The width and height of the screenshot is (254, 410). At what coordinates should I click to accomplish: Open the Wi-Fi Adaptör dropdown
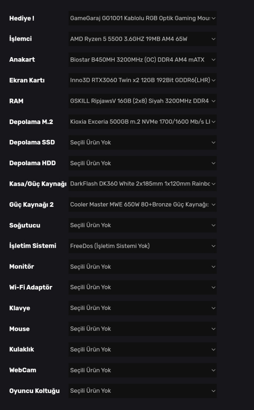(x=142, y=287)
